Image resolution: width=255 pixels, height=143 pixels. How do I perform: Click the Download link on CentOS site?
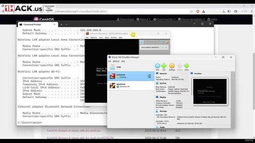125,19
